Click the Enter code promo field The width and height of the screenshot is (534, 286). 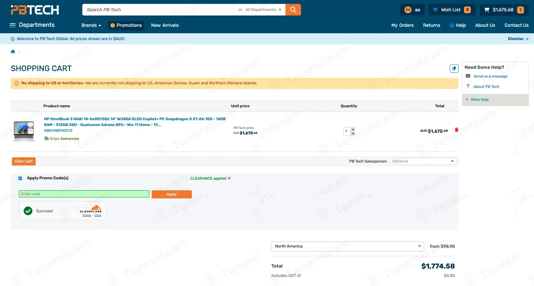[x=84, y=194]
